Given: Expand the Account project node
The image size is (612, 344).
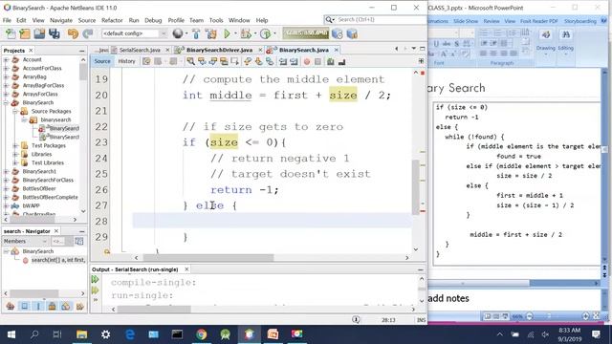Looking at the screenshot, I should tap(6, 59).
